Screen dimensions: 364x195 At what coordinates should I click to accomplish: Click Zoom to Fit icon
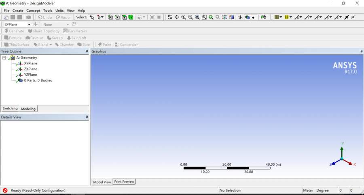pyautogui.click(x=197, y=17)
